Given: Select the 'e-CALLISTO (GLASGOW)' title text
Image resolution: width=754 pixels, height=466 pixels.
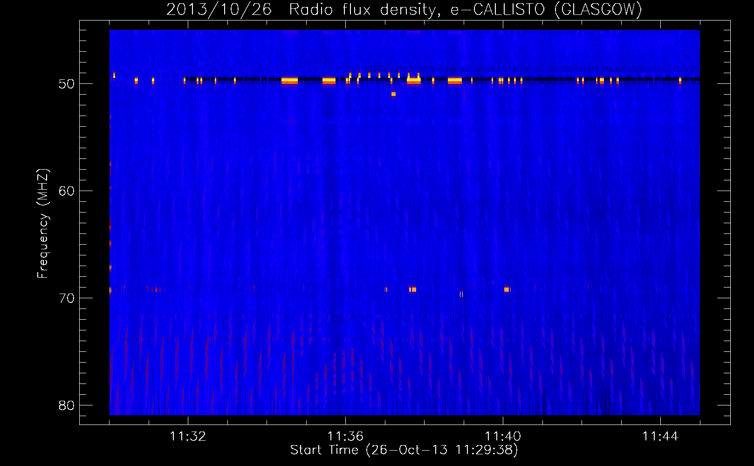Looking at the screenshot, I should [x=547, y=10].
